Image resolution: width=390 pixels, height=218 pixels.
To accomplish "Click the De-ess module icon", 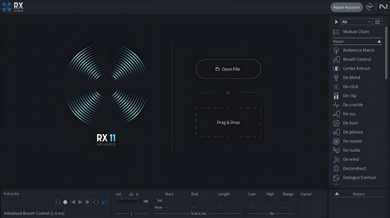I will tap(336, 114).
